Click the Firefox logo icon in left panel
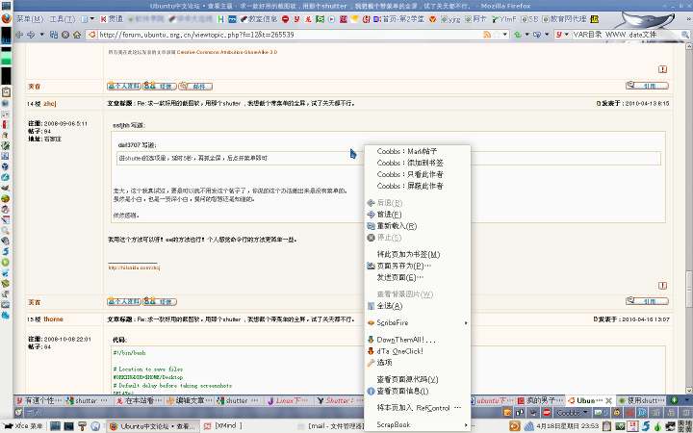Screen dimensions: 693x433 [x=6, y=19]
